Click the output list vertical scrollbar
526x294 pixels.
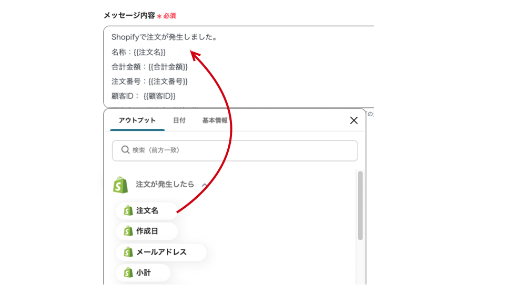click(x=360, y=206)
